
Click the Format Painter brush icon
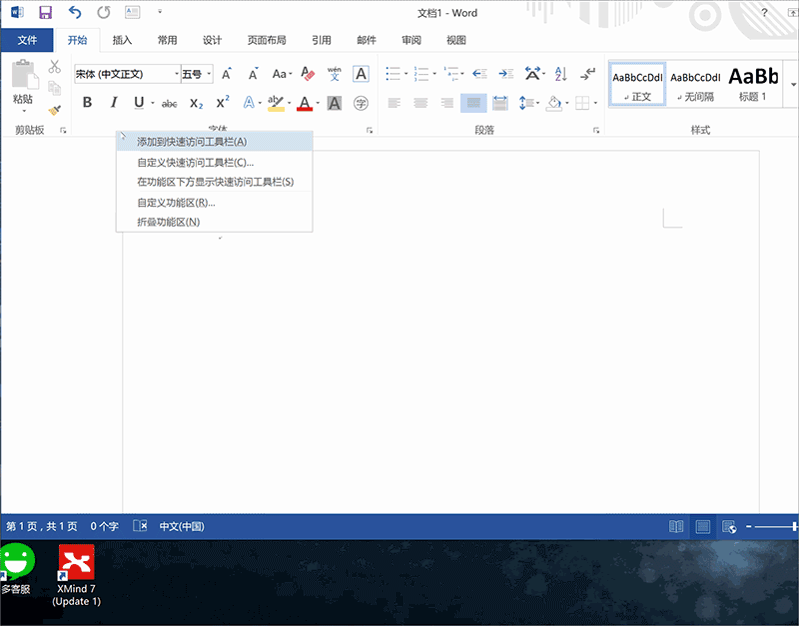[x=55, y=110]
